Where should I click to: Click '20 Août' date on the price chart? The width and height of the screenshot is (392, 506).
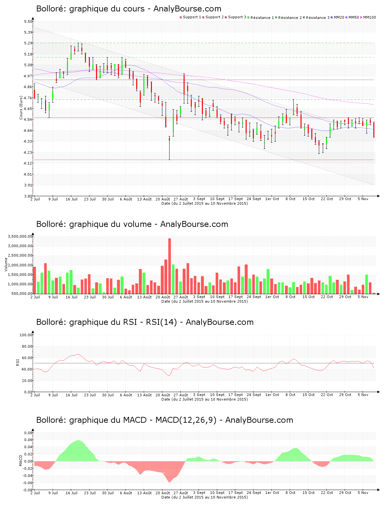point(163,199)
